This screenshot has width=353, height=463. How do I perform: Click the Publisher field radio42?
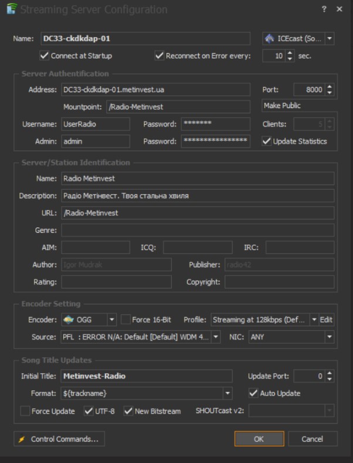279,264
